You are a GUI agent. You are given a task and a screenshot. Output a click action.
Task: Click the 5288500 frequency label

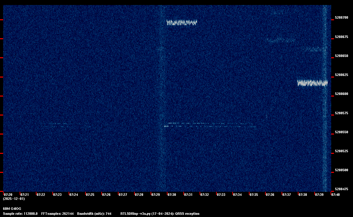[x=341, y=170]
